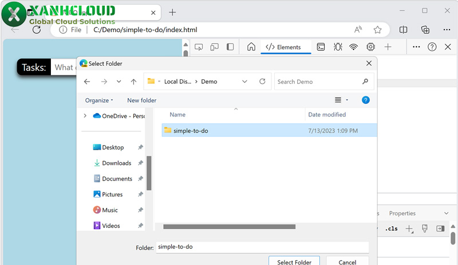
Task: Toggle device emulation in DevTools
Action: pyautogui.click(x=215, y=47)
